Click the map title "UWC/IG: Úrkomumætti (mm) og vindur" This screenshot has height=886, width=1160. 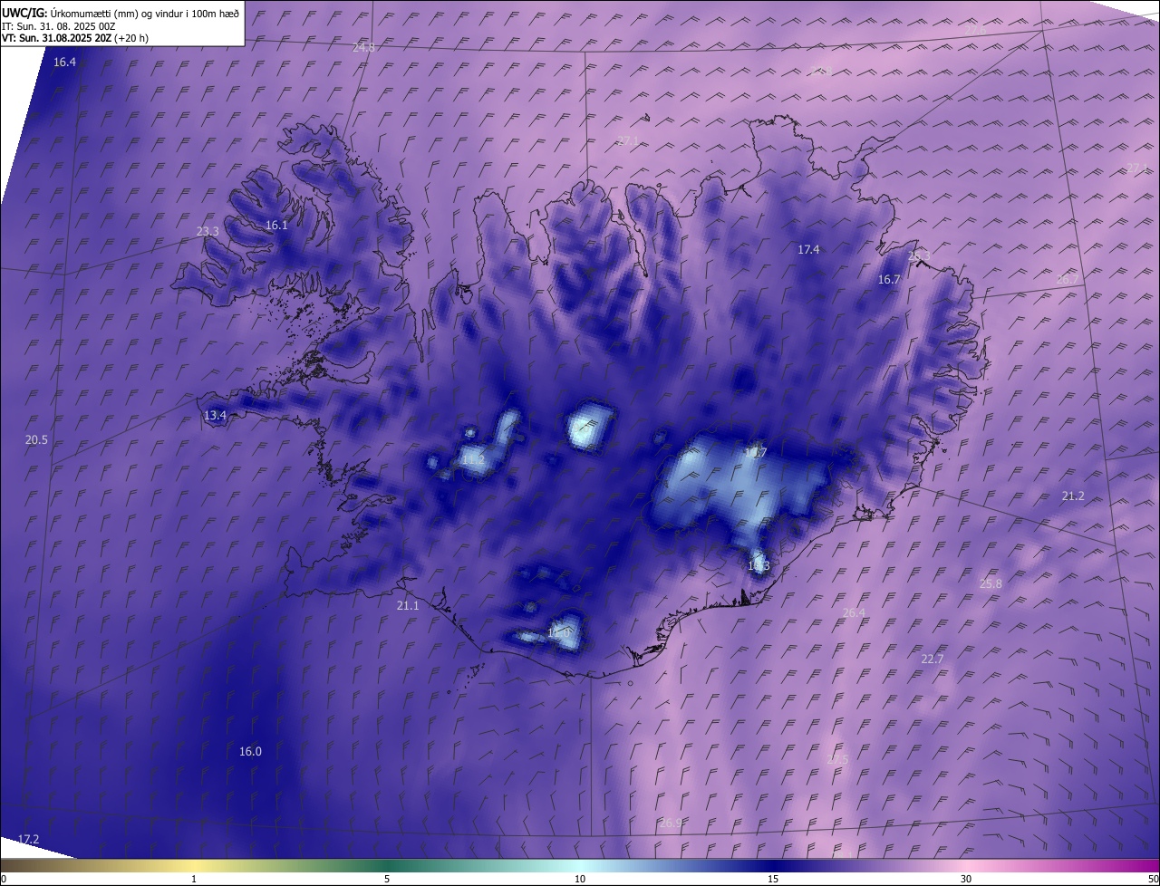(121, 13)
